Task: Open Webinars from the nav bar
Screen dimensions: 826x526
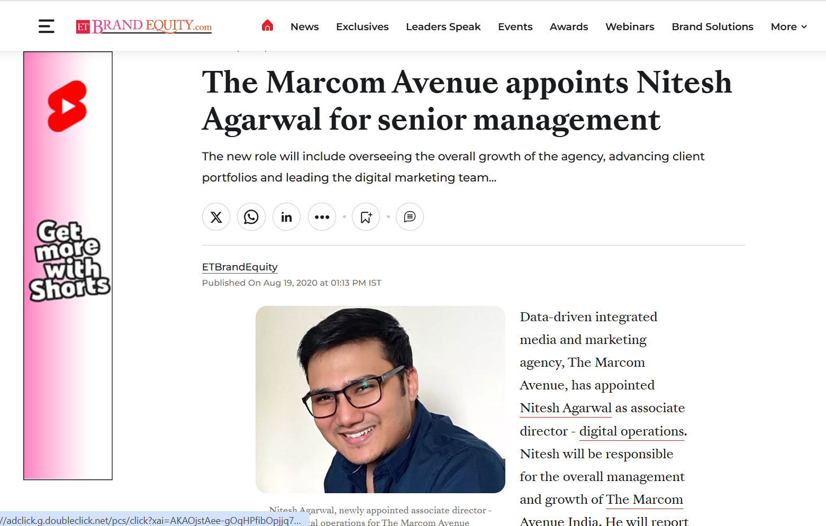Action: (x=630, y=26)
